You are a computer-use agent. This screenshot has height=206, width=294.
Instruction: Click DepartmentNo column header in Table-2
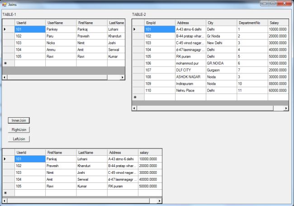252,23
